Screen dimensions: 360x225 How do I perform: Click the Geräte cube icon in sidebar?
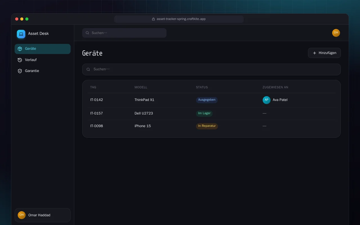(20, 49)
